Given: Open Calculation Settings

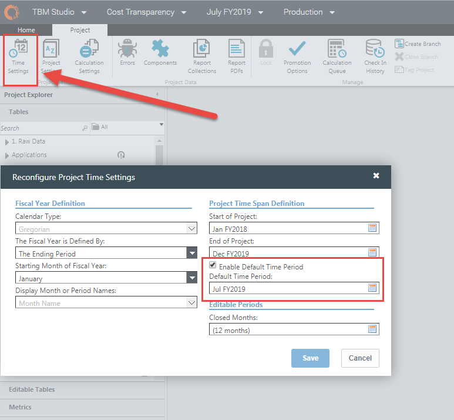Looking at the screenshot, I should tap(89, 56).
